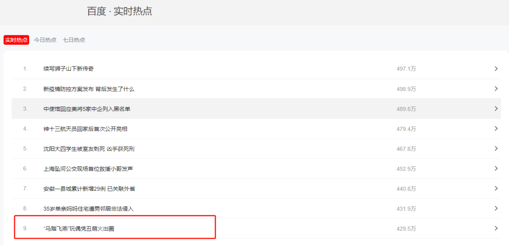
Task: Open arrow on 中使馆回应美将5家中企 row
Action: click(496, 109)
